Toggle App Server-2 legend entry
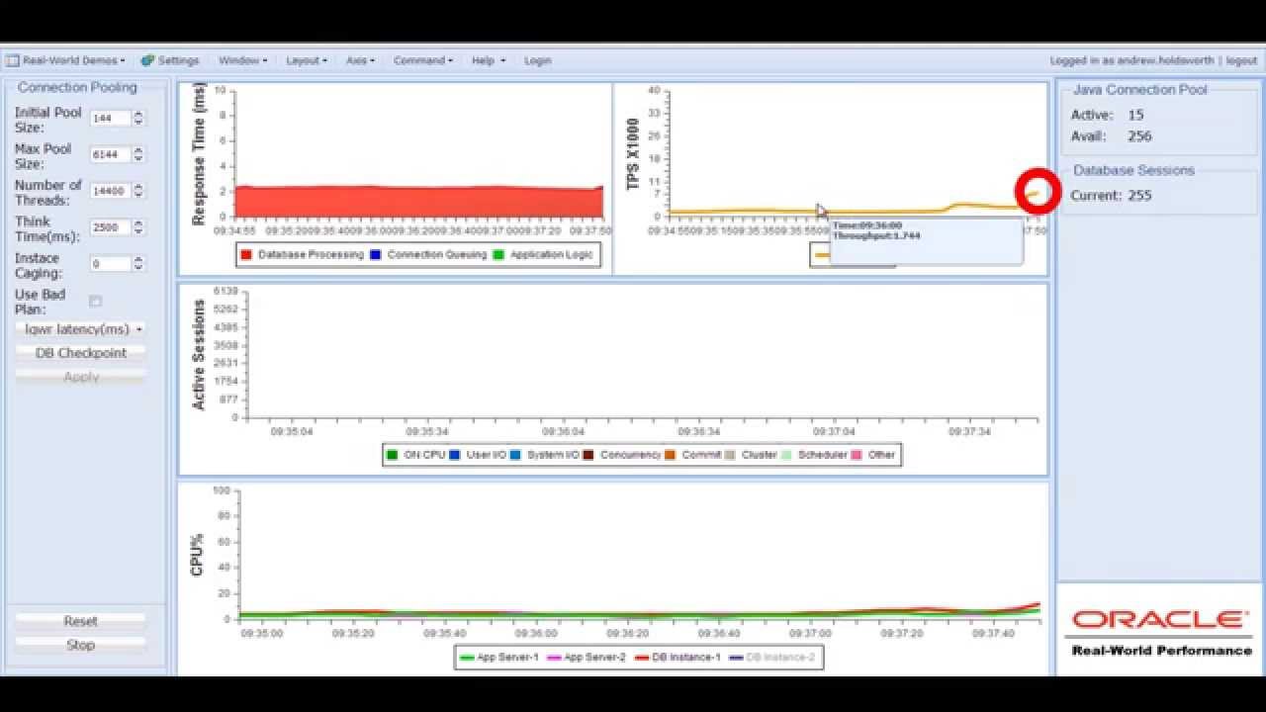This screenshot has width=1266, height=712. point(586,658)
